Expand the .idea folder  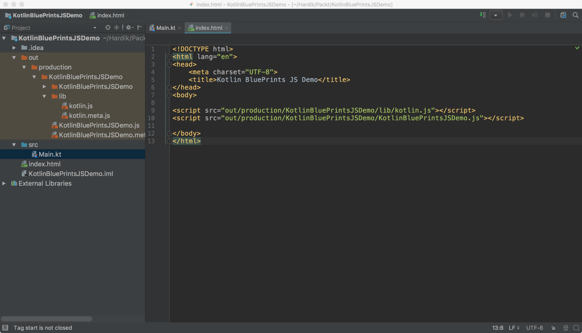coord(14,48)
